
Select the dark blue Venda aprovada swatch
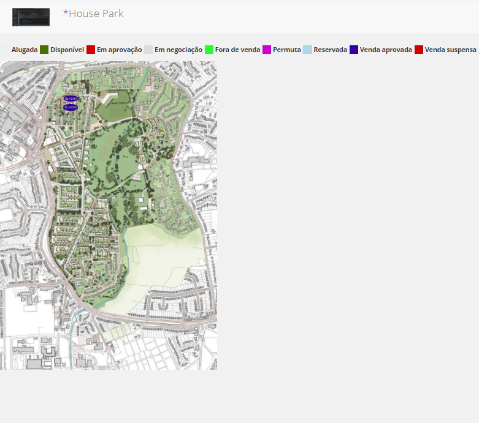click(x=354, y=50)
